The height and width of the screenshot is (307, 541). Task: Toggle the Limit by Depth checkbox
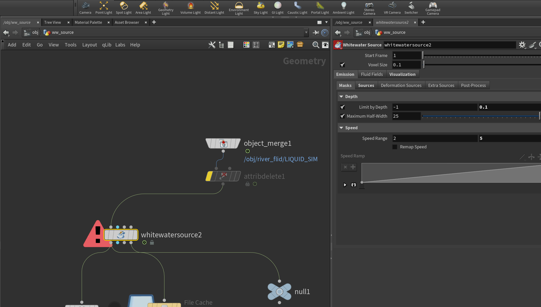(x=343, y=107)
